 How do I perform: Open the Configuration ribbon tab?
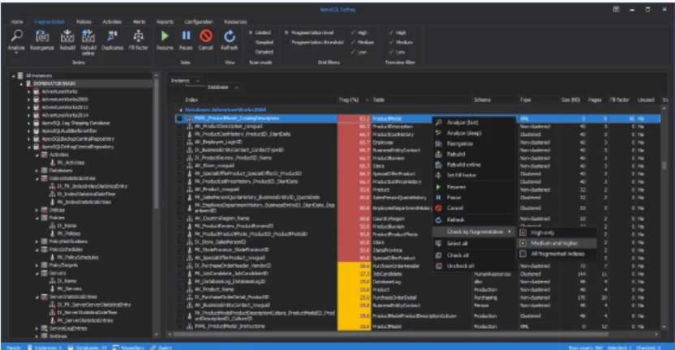(x=199, y=22)
